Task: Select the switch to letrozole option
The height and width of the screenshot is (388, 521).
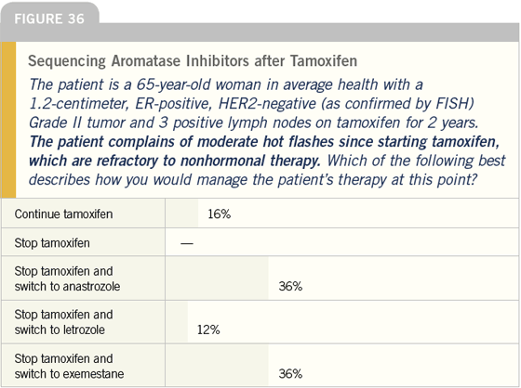Action: click(x=63, y=322)
